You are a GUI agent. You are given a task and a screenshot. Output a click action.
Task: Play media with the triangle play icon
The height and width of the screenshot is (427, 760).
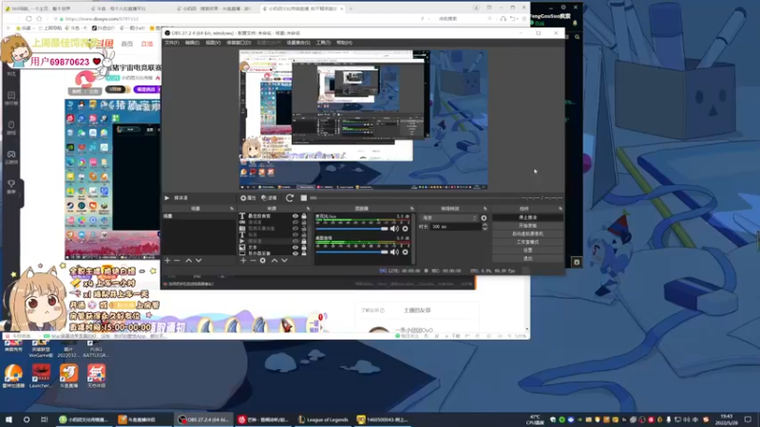point(167,197)
